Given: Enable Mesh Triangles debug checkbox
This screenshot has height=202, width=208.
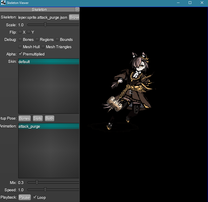Looking at the screenshot, I should pos(43,47).
